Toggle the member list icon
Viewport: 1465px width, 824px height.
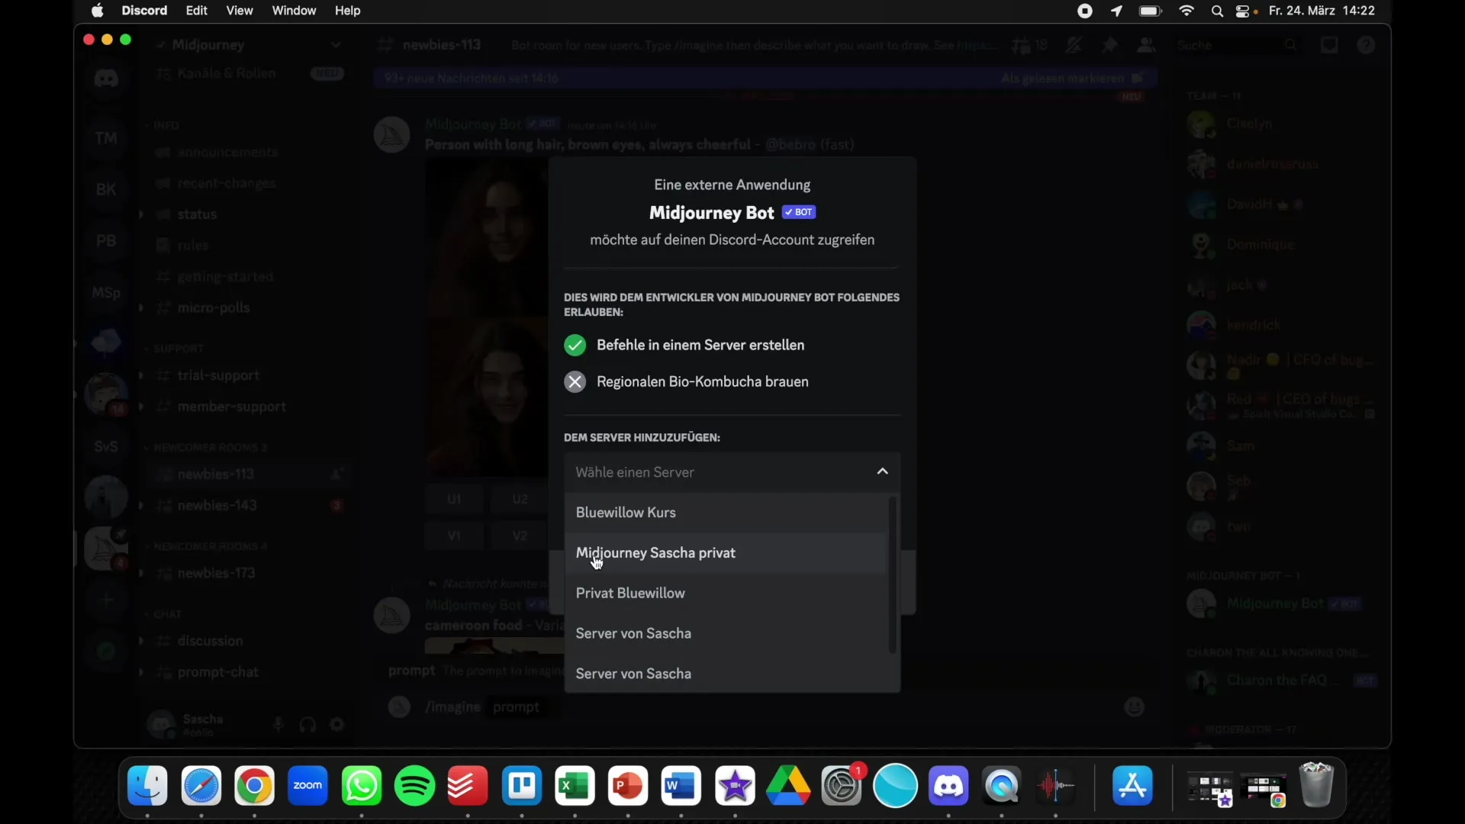1146,46
